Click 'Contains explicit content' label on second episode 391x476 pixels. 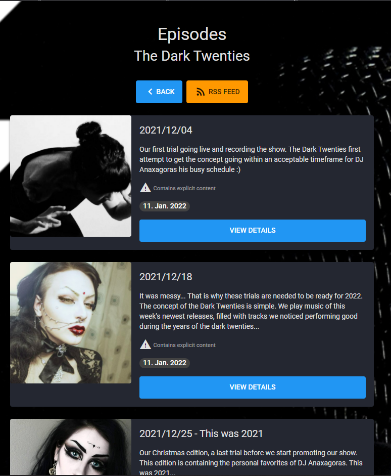pos(184,345)
